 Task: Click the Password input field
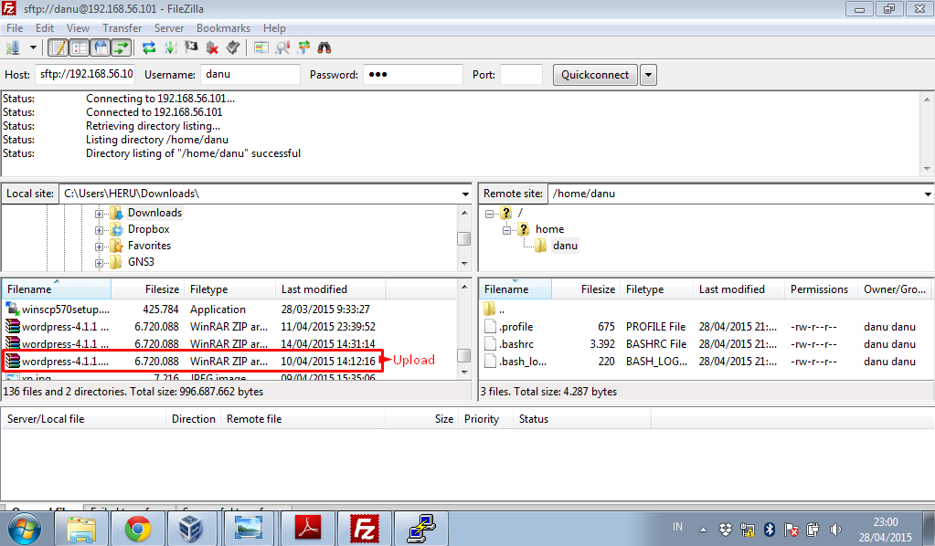(412, 75)
